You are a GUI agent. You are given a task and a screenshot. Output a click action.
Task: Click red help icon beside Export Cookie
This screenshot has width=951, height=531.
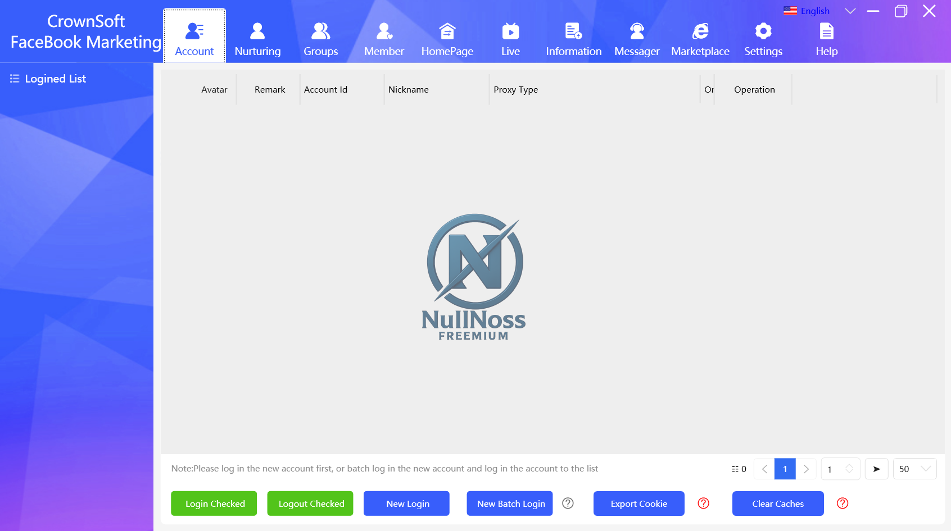pyautogui.click(x=703, y=503)
